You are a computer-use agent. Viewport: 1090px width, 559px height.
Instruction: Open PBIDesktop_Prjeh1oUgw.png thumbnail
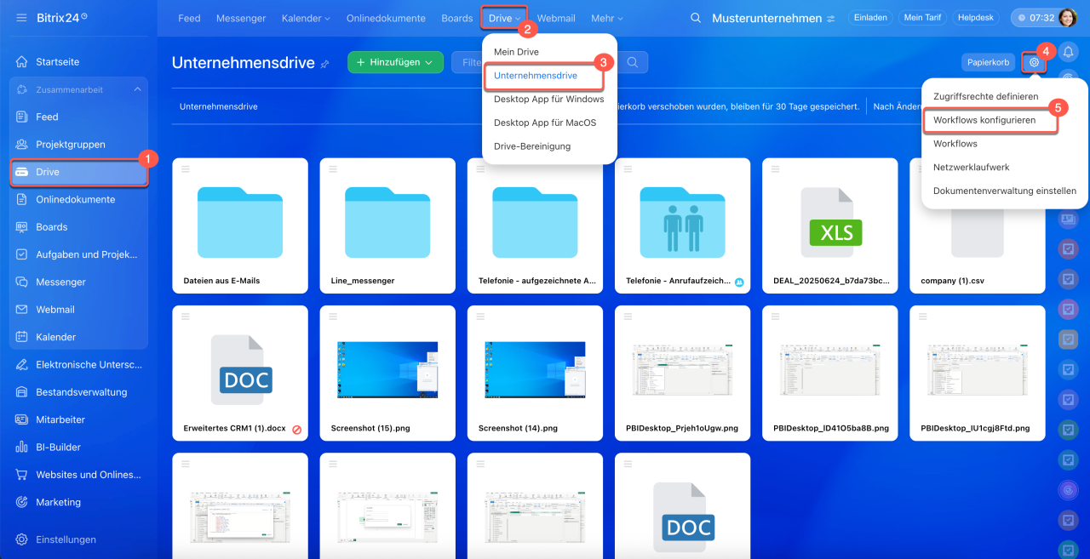tap(682, 371)
